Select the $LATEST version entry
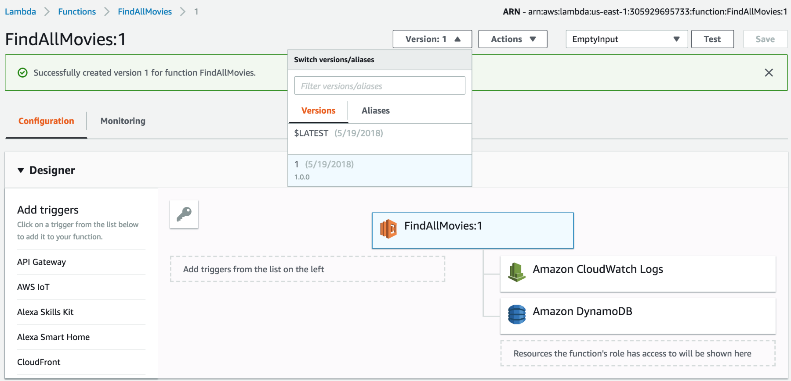This screenshot has height=381, width=791. (380, 139)
